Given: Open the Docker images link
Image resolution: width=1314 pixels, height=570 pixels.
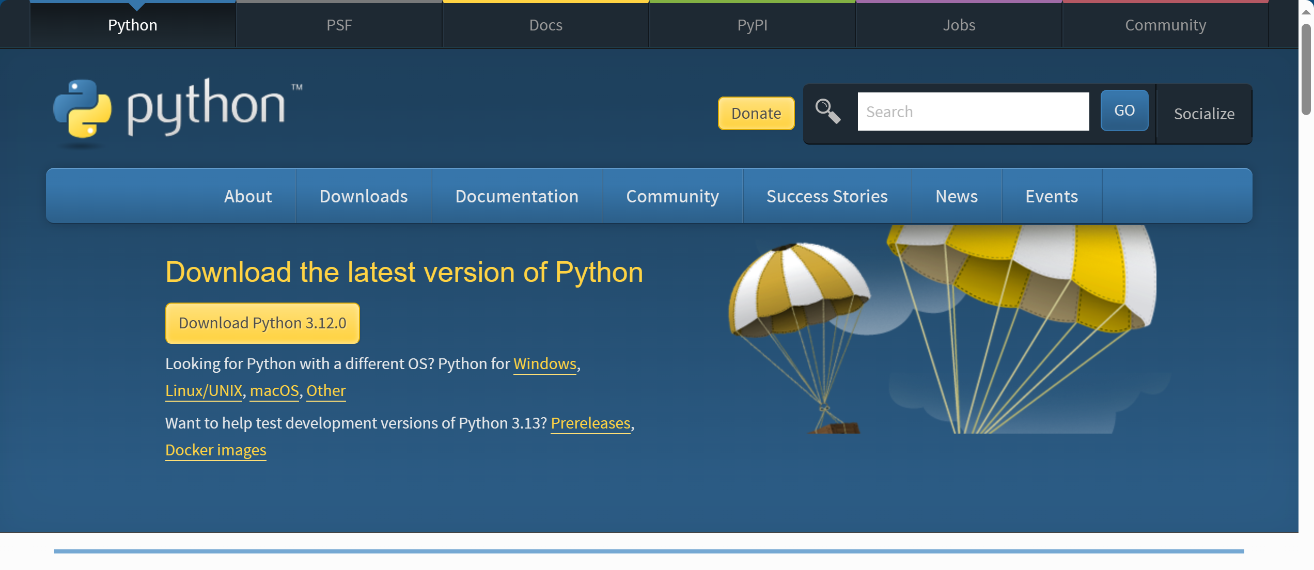Looking at the screenshot, I should pos(215,450).
